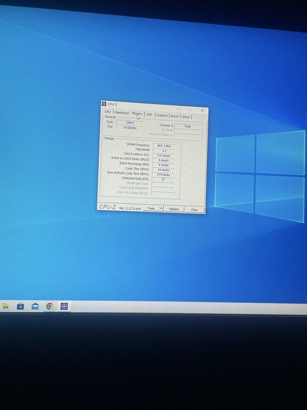Show the About tab
307x410 pixels.
(x=186, y=117)
